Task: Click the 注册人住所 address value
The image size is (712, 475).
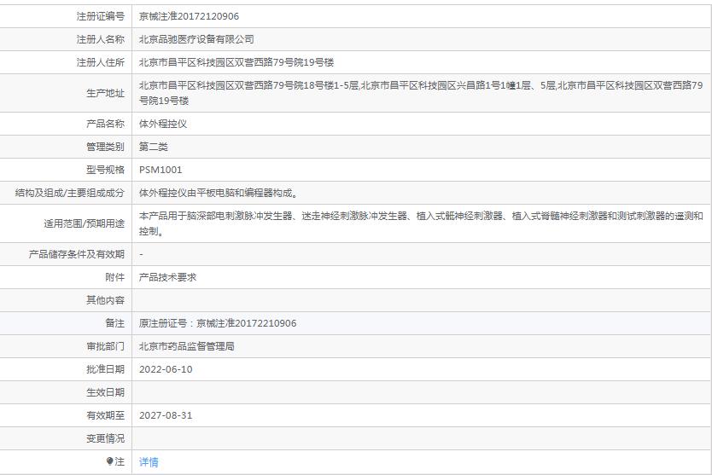Action: click(236, 62)
